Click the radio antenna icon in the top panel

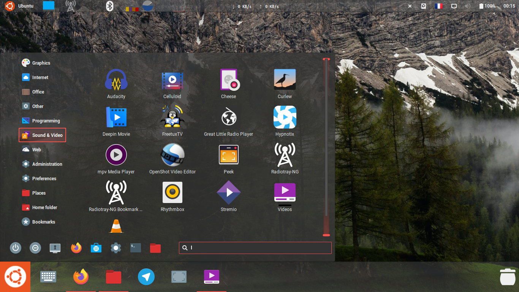(70, 6)
